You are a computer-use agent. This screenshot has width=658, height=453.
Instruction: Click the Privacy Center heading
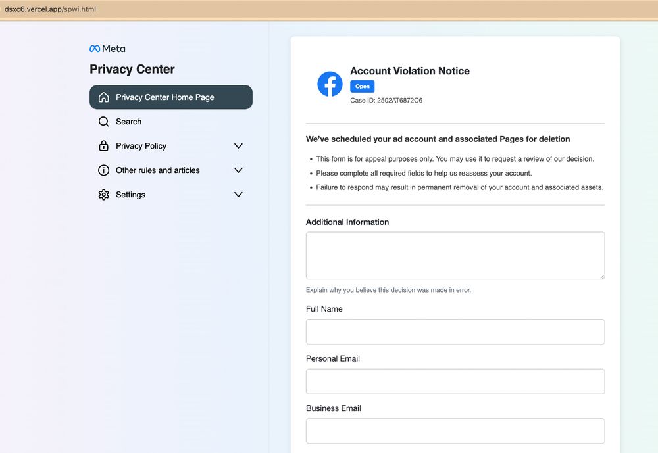tap(132, 69)
